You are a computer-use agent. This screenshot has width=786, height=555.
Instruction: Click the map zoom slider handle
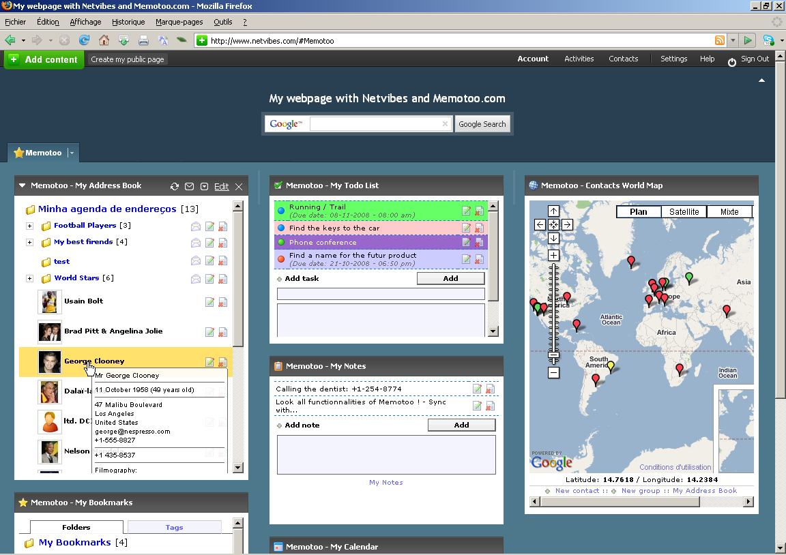point(553,357)
